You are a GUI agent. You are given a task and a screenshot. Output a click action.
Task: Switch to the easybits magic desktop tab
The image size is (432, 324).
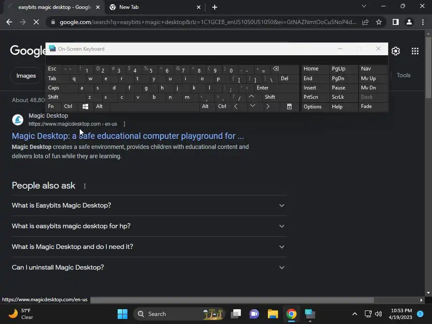tap(54, 8)
